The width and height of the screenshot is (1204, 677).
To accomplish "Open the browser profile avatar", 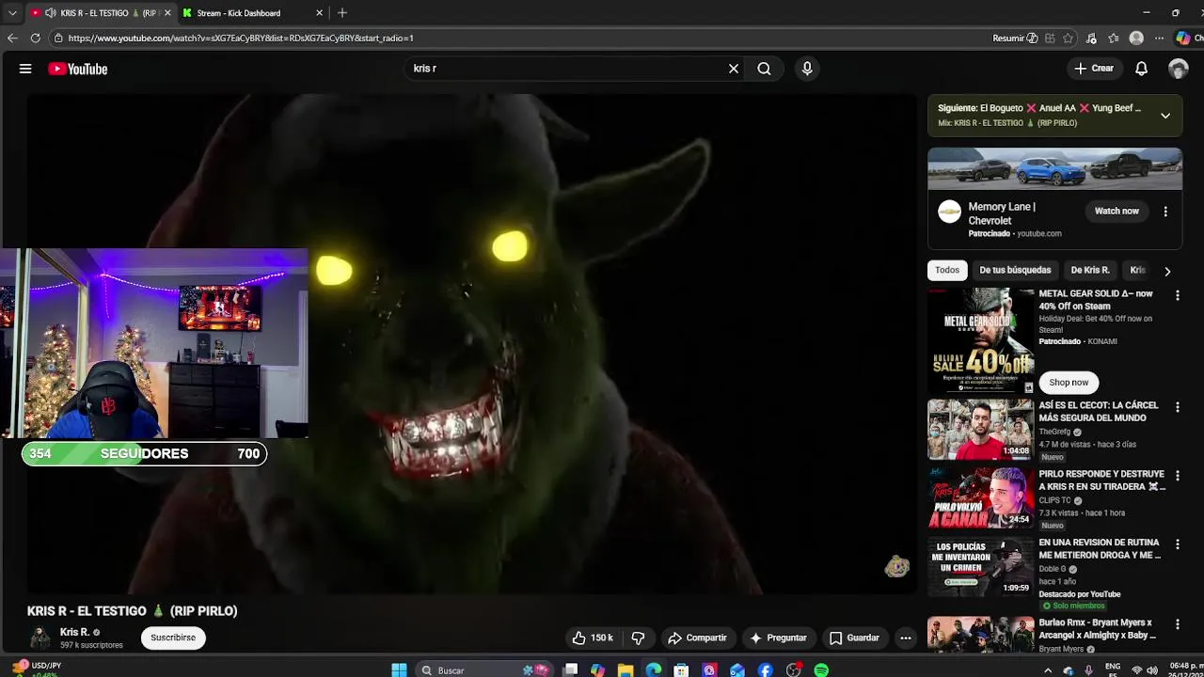I will click(x=1136, y=39).
